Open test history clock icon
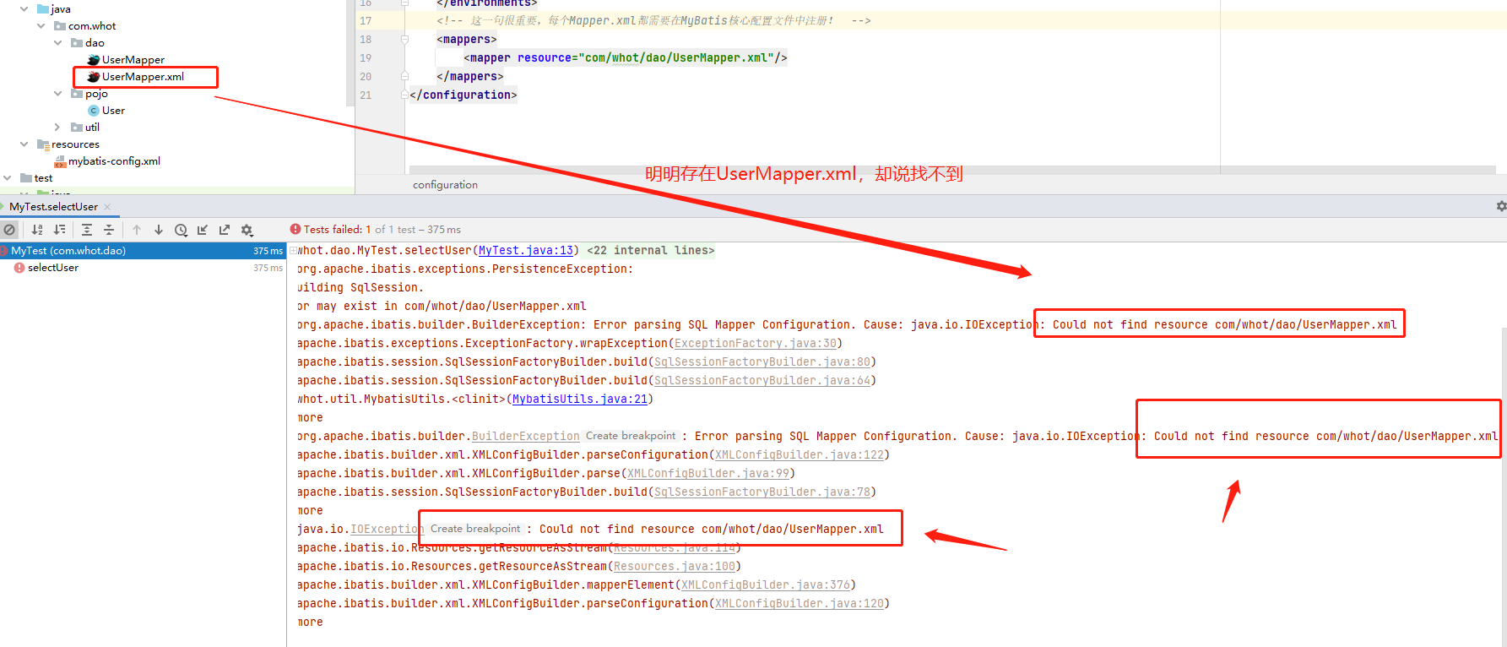The height and width of the screenshot is (647, 1507). 181,230
